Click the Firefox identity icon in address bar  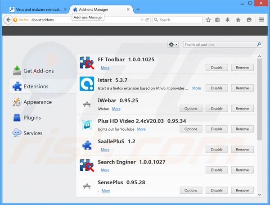[x=15, y=20]
